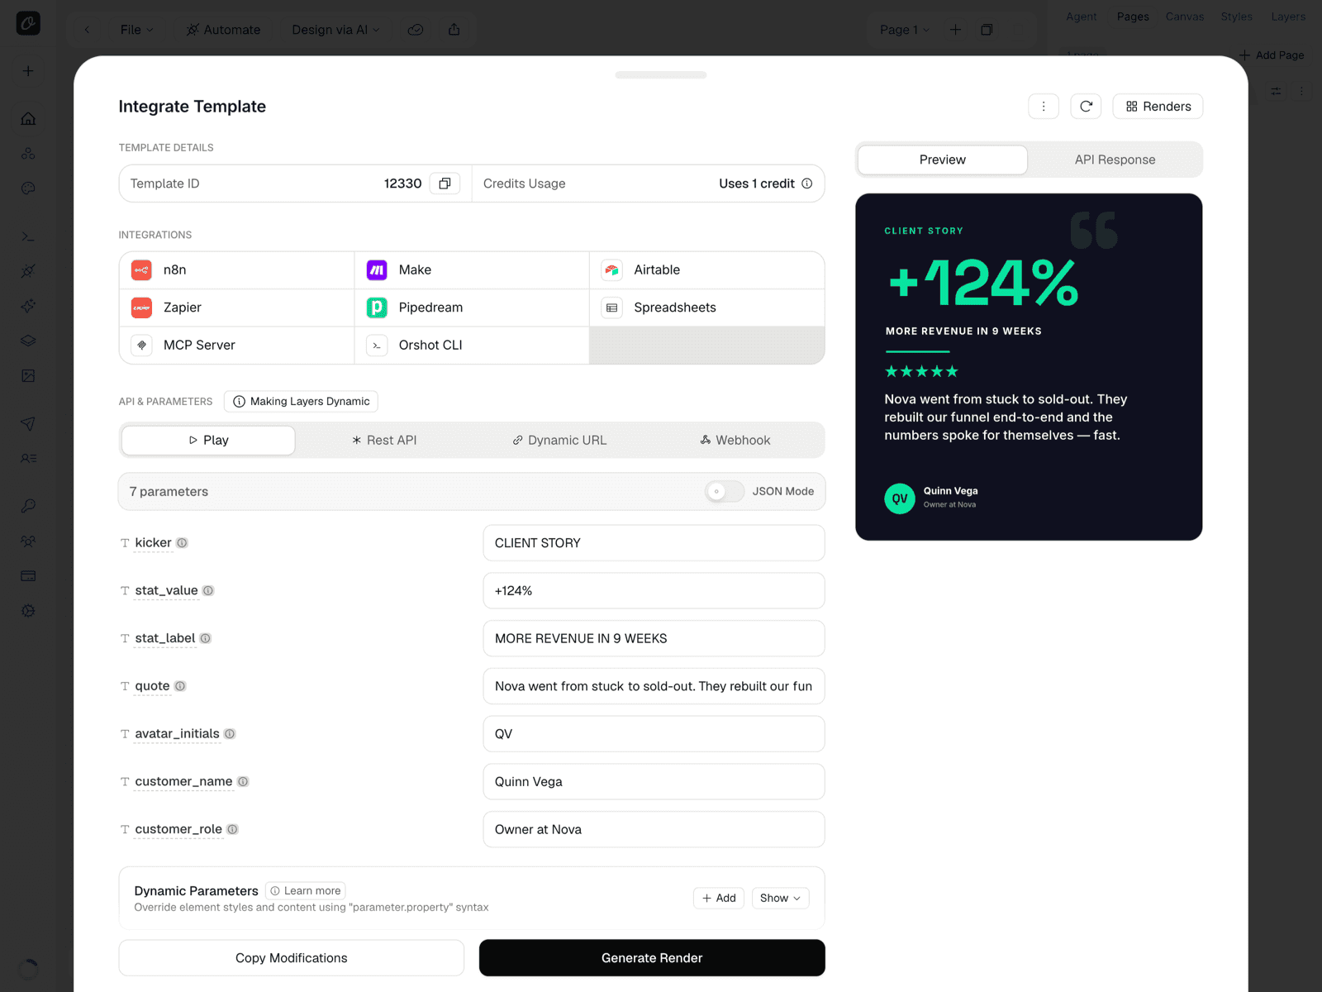The image size is (1322, 992).
Task: Open Making Layers Dynamic help
Action: (301, 402)
